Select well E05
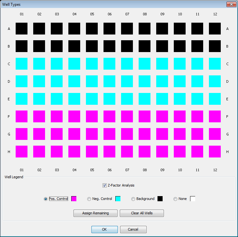 pos(92,99)
